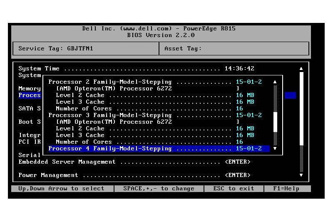Click the popup scrollbar white thumb
333x222 pixels.
(x=275, y=122)
